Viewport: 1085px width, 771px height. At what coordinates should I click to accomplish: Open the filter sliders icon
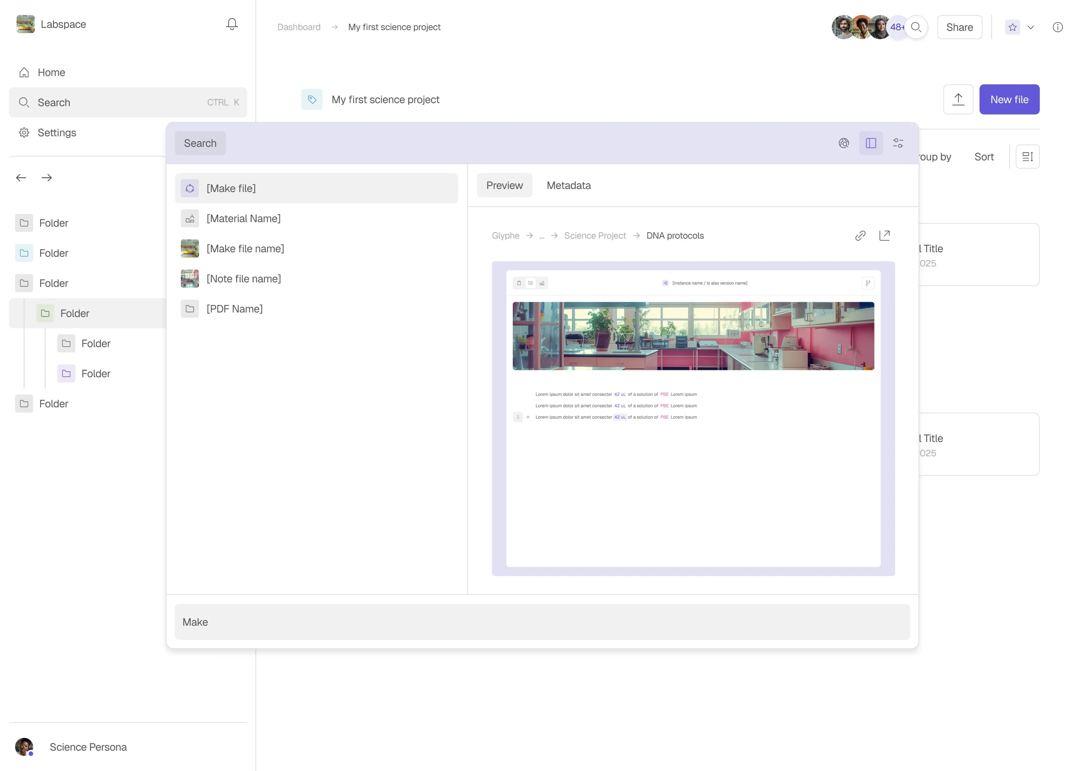898,143
